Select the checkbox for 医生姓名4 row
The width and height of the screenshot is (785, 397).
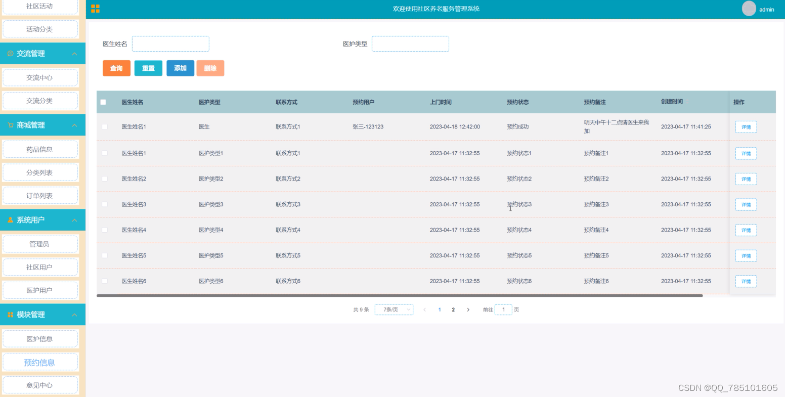click(x=105, y=230)
